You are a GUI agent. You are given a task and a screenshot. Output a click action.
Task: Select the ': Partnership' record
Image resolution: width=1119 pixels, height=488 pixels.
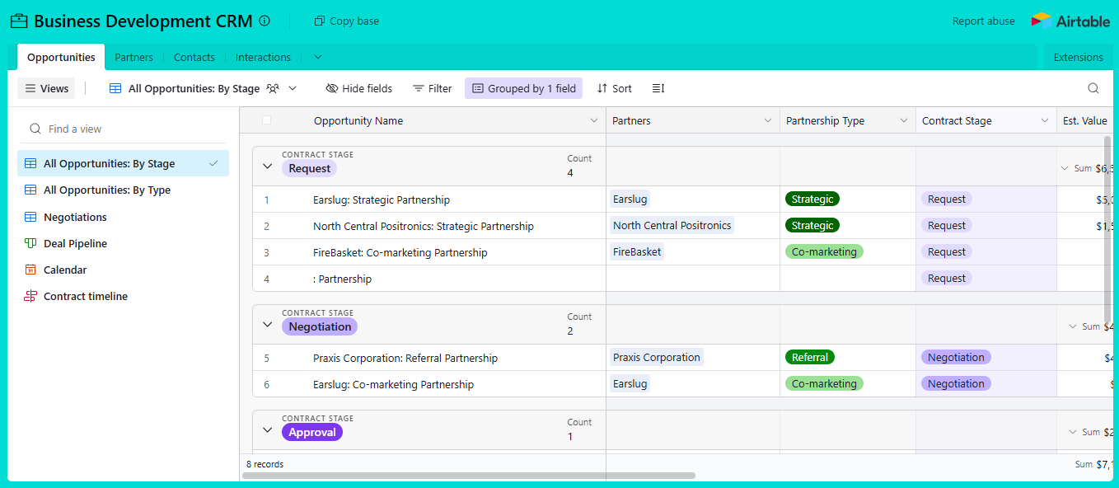342,279
